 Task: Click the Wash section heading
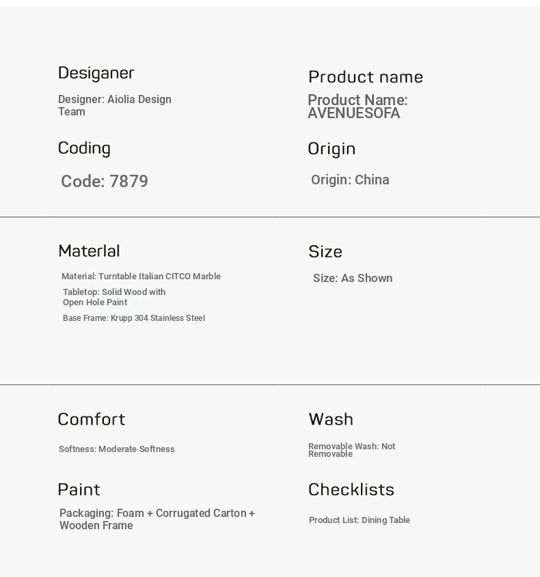point(331,419)
